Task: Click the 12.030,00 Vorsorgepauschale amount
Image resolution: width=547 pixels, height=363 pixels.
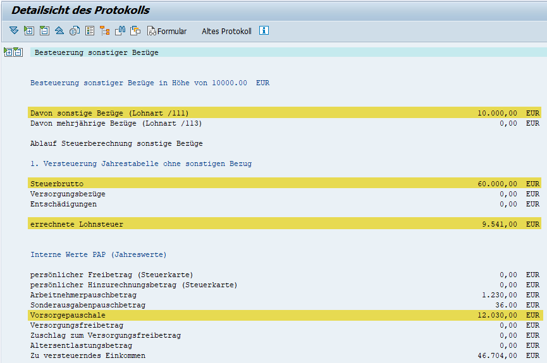Action: coord(497,315)
